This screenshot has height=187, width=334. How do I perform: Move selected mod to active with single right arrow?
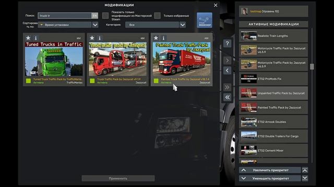click(x=228, y=60)
